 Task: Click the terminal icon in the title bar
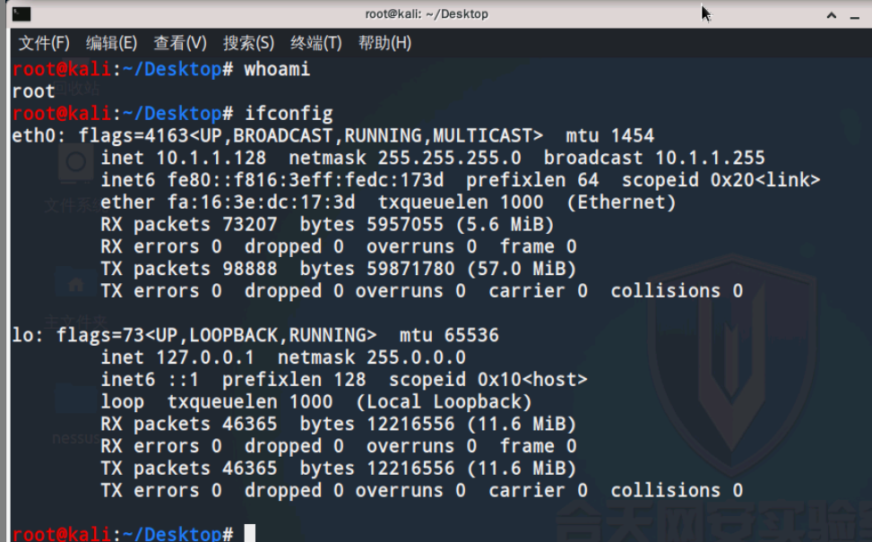coord(22,14)
